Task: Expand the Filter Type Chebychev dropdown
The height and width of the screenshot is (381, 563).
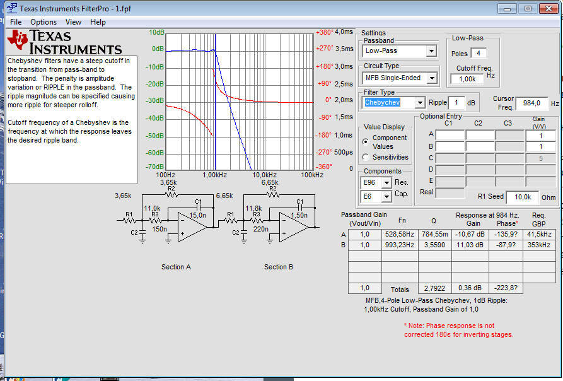Action: [420, 103]
